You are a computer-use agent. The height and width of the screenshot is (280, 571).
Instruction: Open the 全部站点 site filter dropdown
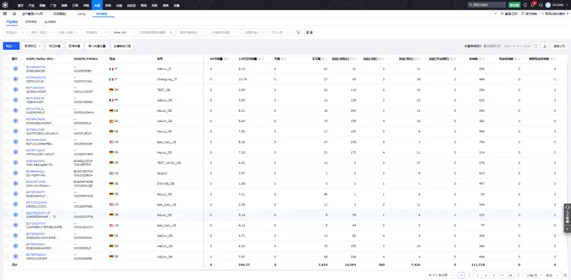coord(15,32)
